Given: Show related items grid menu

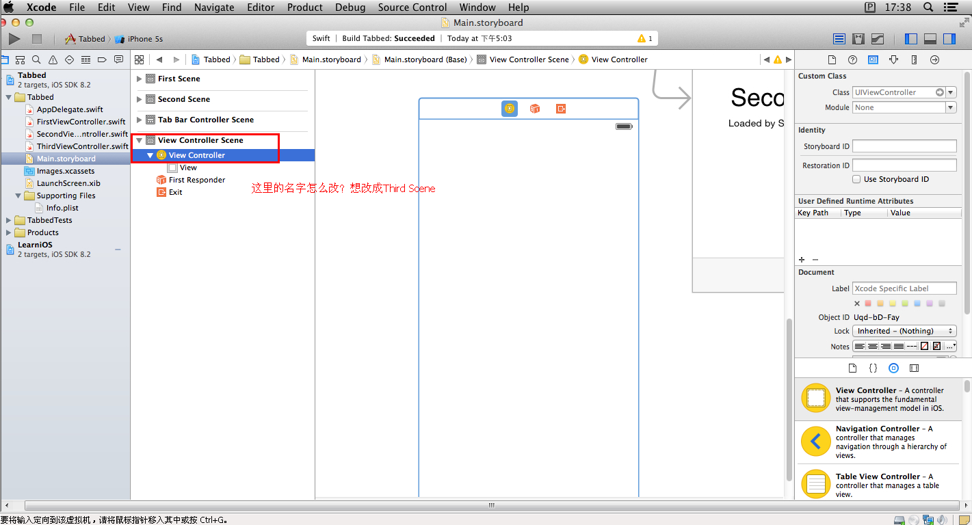Looking at the screenshot, I should (140, 59).
